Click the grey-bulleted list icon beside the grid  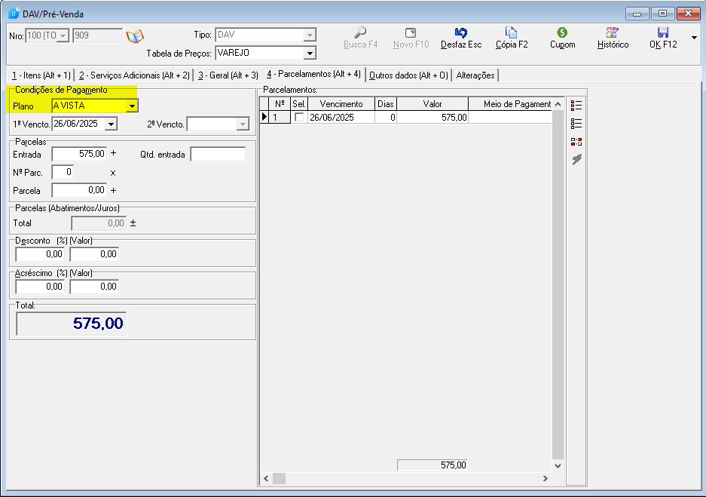pyautogui.click(x=576, y=124)
